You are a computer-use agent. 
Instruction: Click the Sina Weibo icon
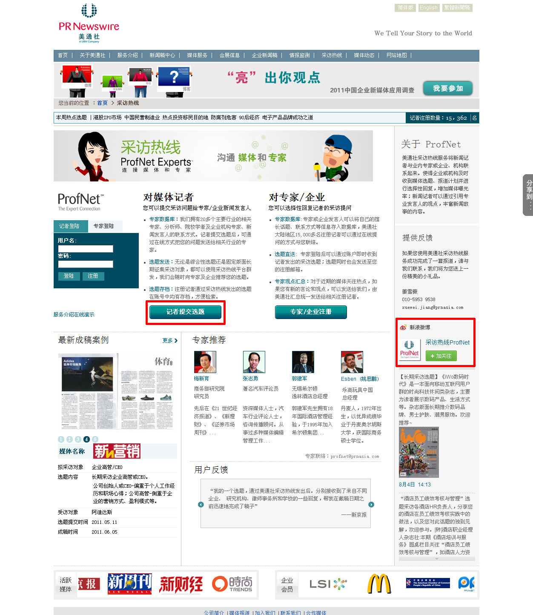[x=403, y=328]
